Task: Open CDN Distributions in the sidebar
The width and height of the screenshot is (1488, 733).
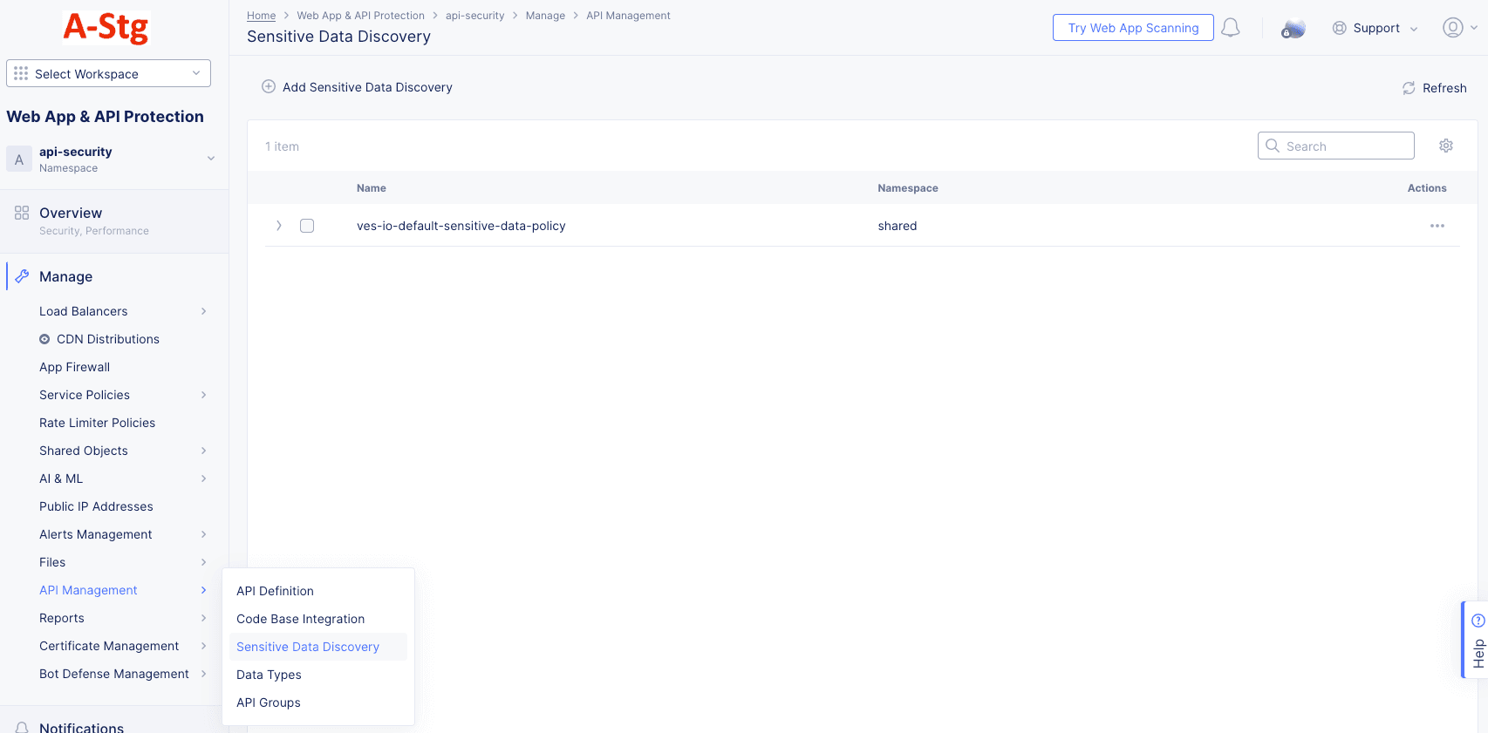Action: (x=108, y=339)
